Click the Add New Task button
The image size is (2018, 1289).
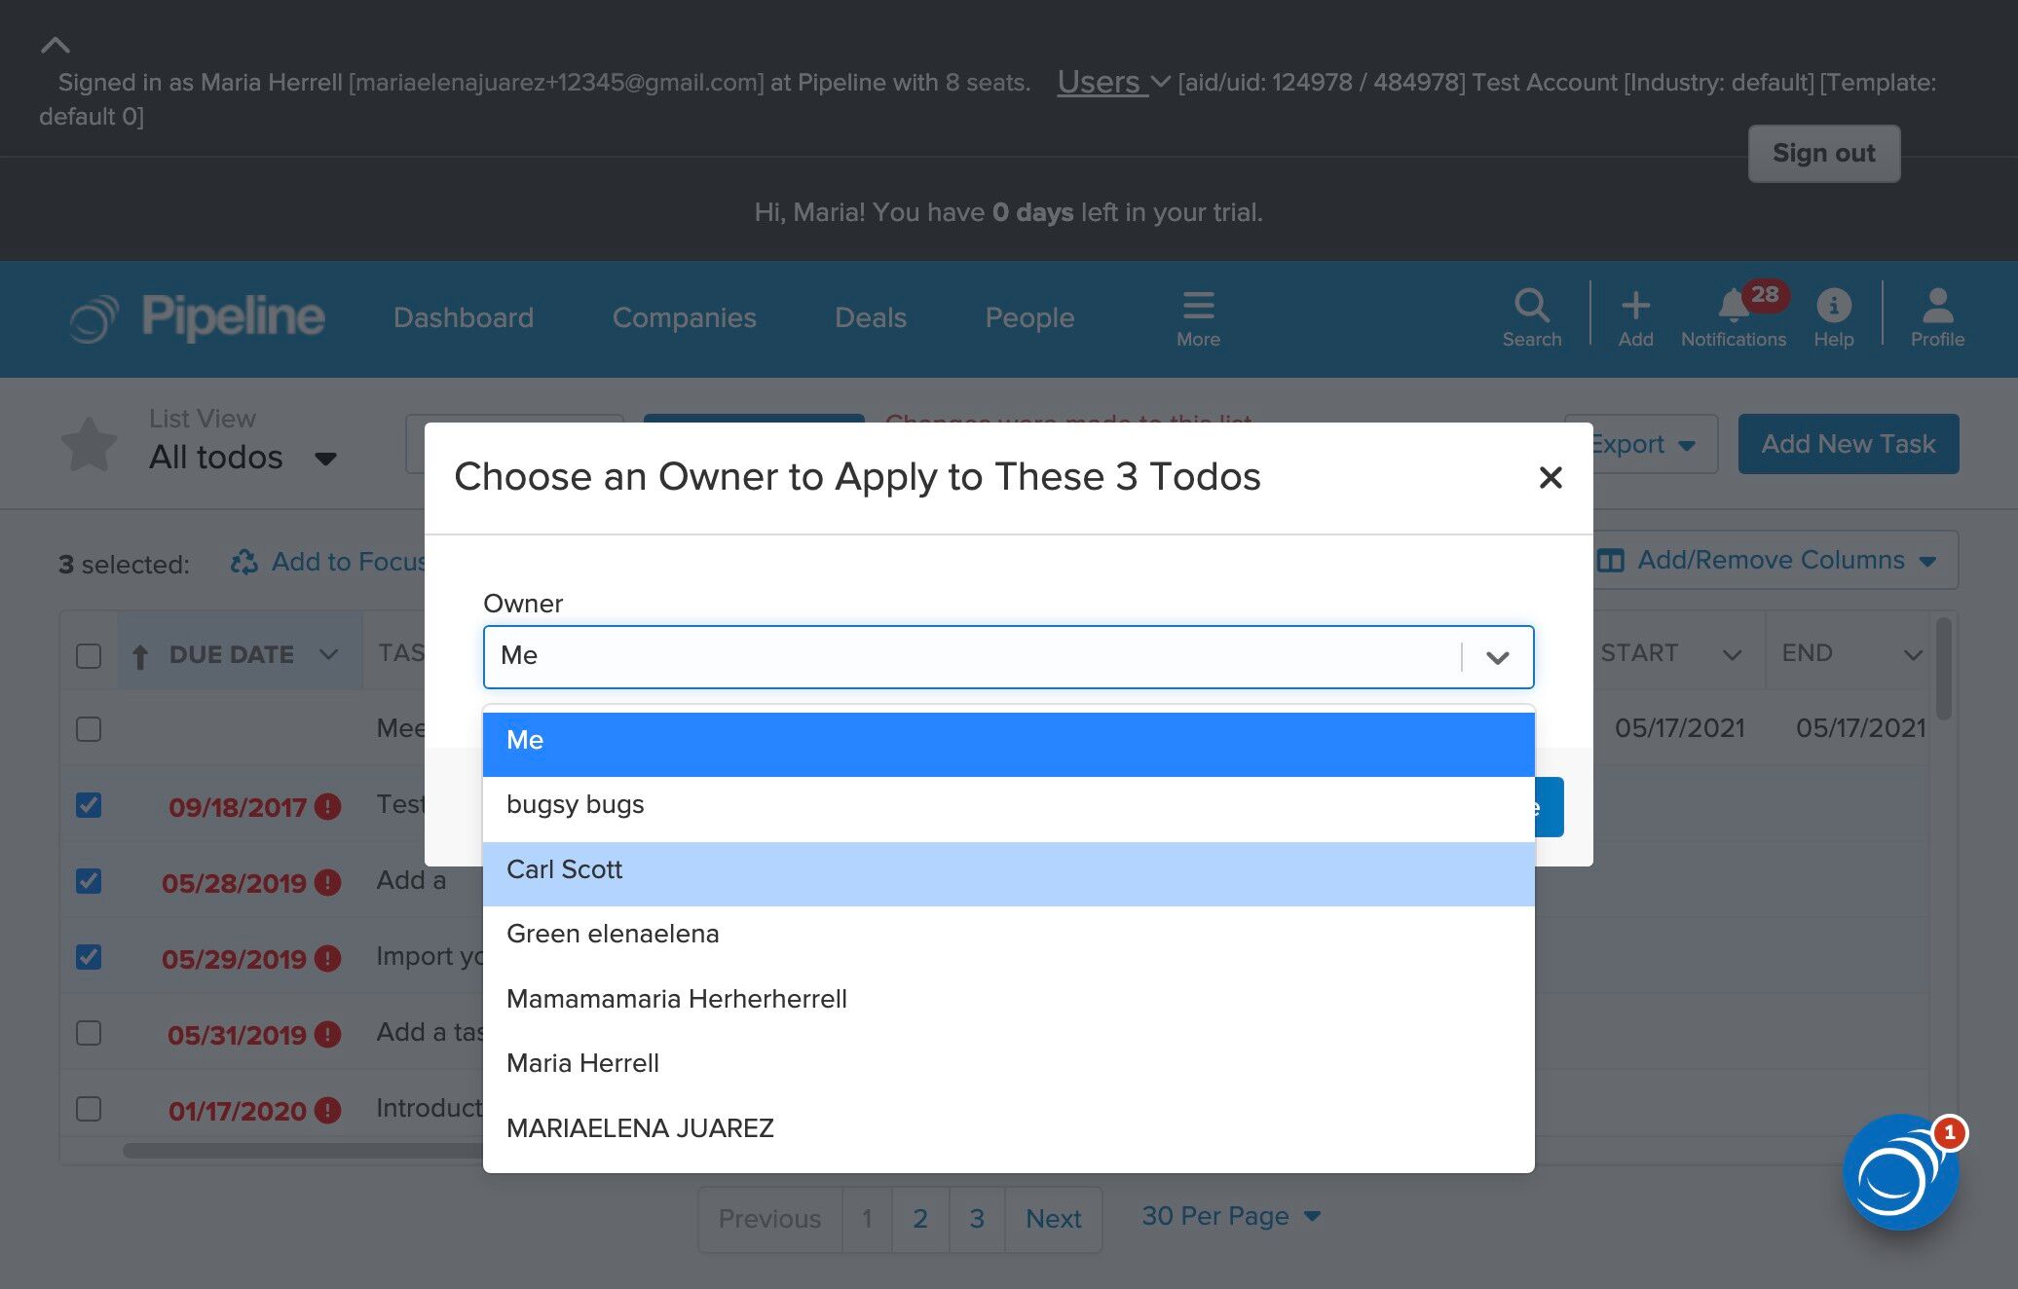(1848, 444)
